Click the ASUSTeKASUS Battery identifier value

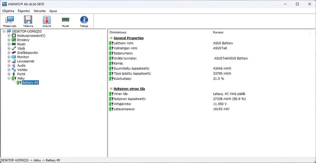tap(231, 58)
